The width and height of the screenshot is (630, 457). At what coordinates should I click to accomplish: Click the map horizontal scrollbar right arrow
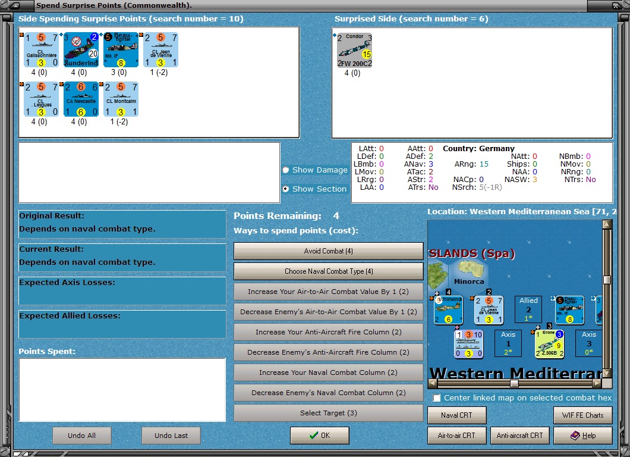click(x=597, y=383)
